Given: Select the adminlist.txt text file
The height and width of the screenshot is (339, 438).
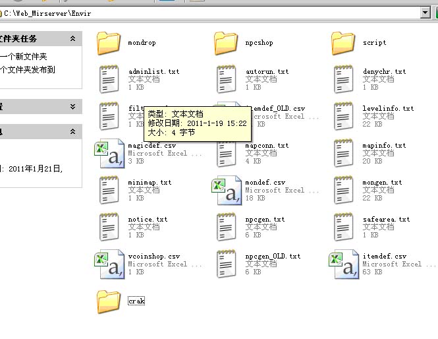Looking at the screenshot, I should tap(109, 79).
